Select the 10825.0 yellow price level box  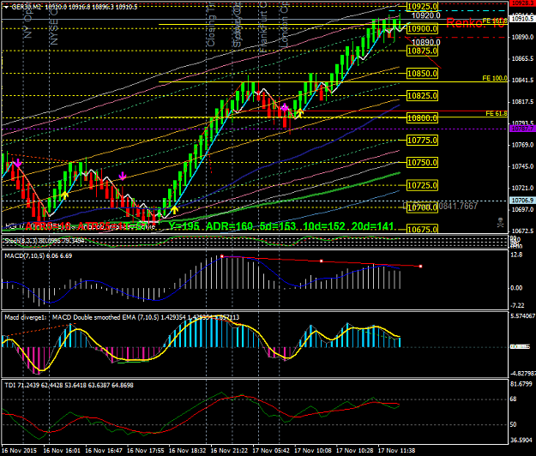[423, 96]
